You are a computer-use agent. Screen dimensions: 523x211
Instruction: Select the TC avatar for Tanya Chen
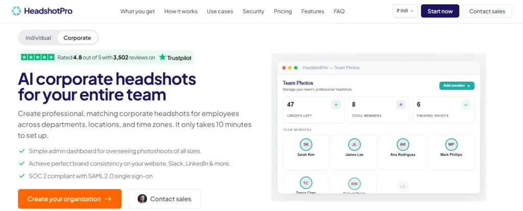(306, 183)
